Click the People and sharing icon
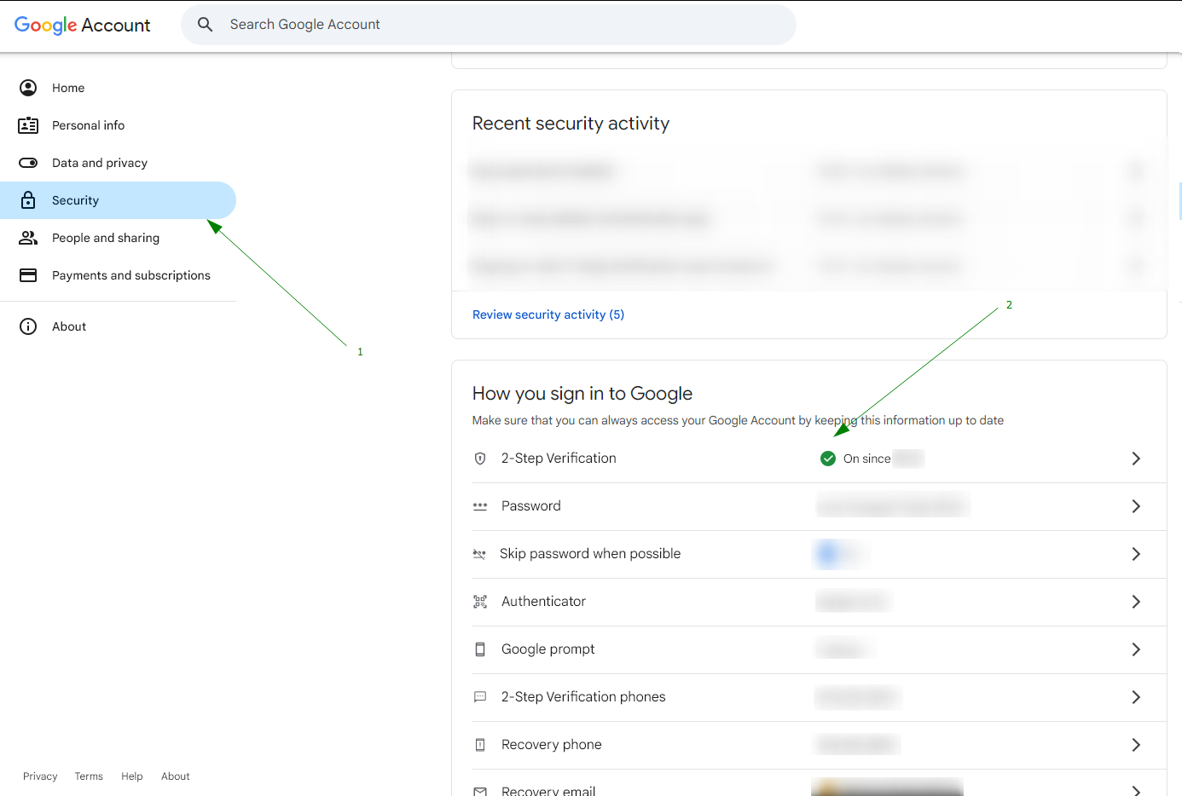Viewport: 1182px width, 796px height. 28,238
